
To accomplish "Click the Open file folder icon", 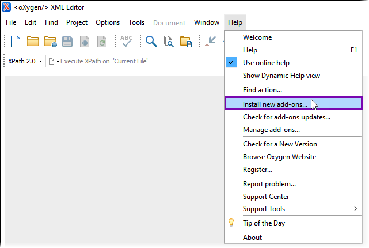I will pos(33,42).
